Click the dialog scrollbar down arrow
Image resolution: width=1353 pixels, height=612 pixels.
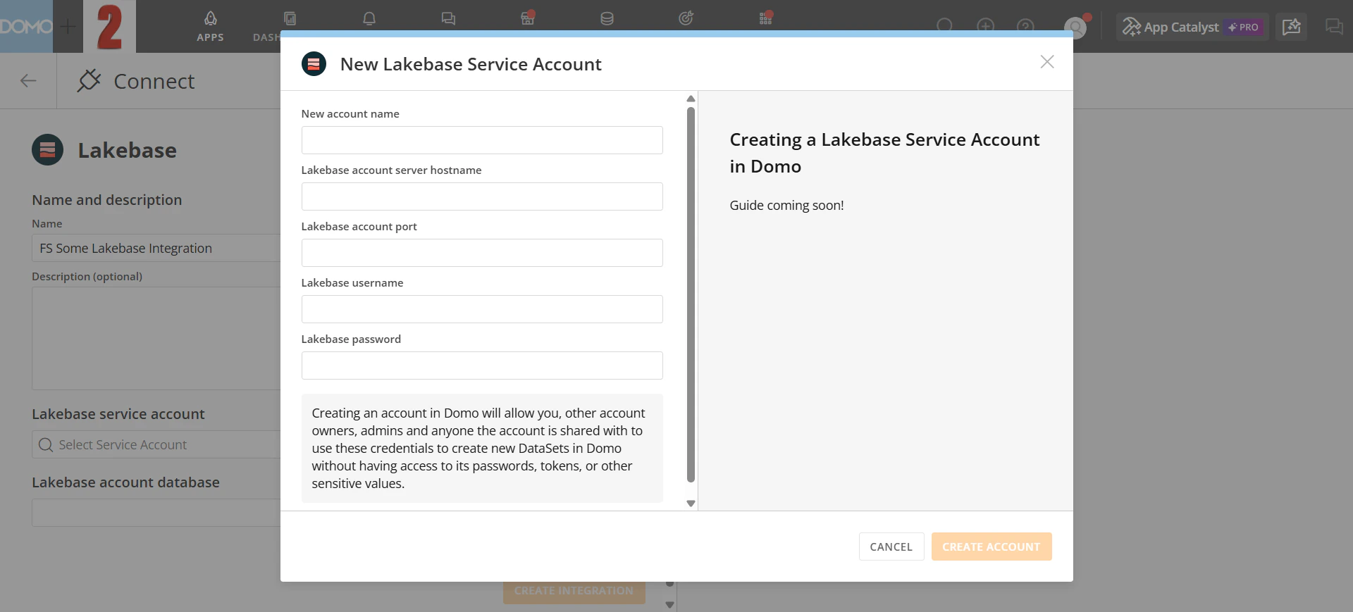coord(691,504)
